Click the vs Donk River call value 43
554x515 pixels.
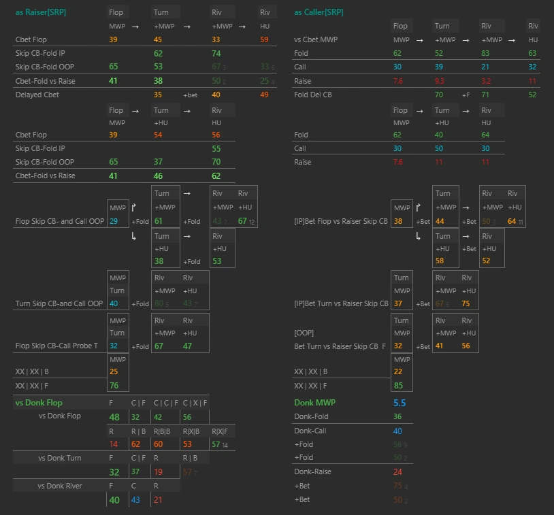tap(135, 500)
